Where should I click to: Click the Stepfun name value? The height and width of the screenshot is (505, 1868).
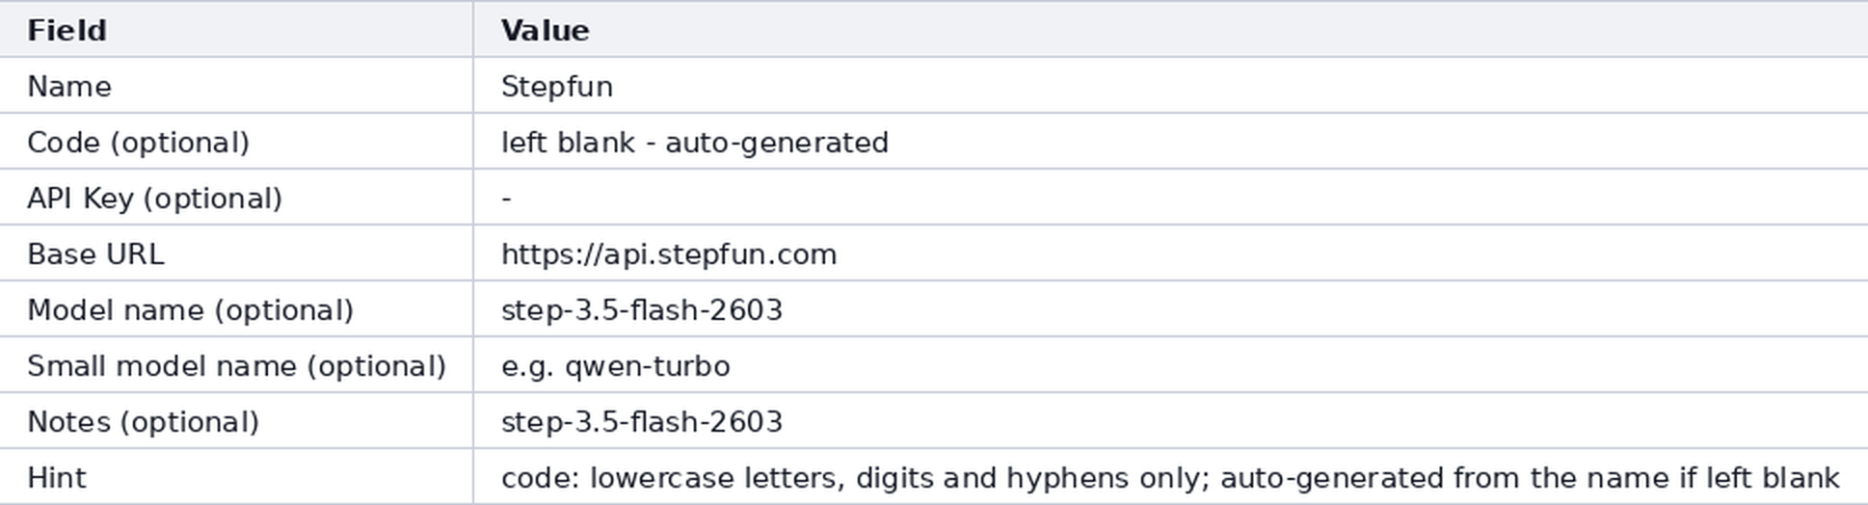point(557,87)
